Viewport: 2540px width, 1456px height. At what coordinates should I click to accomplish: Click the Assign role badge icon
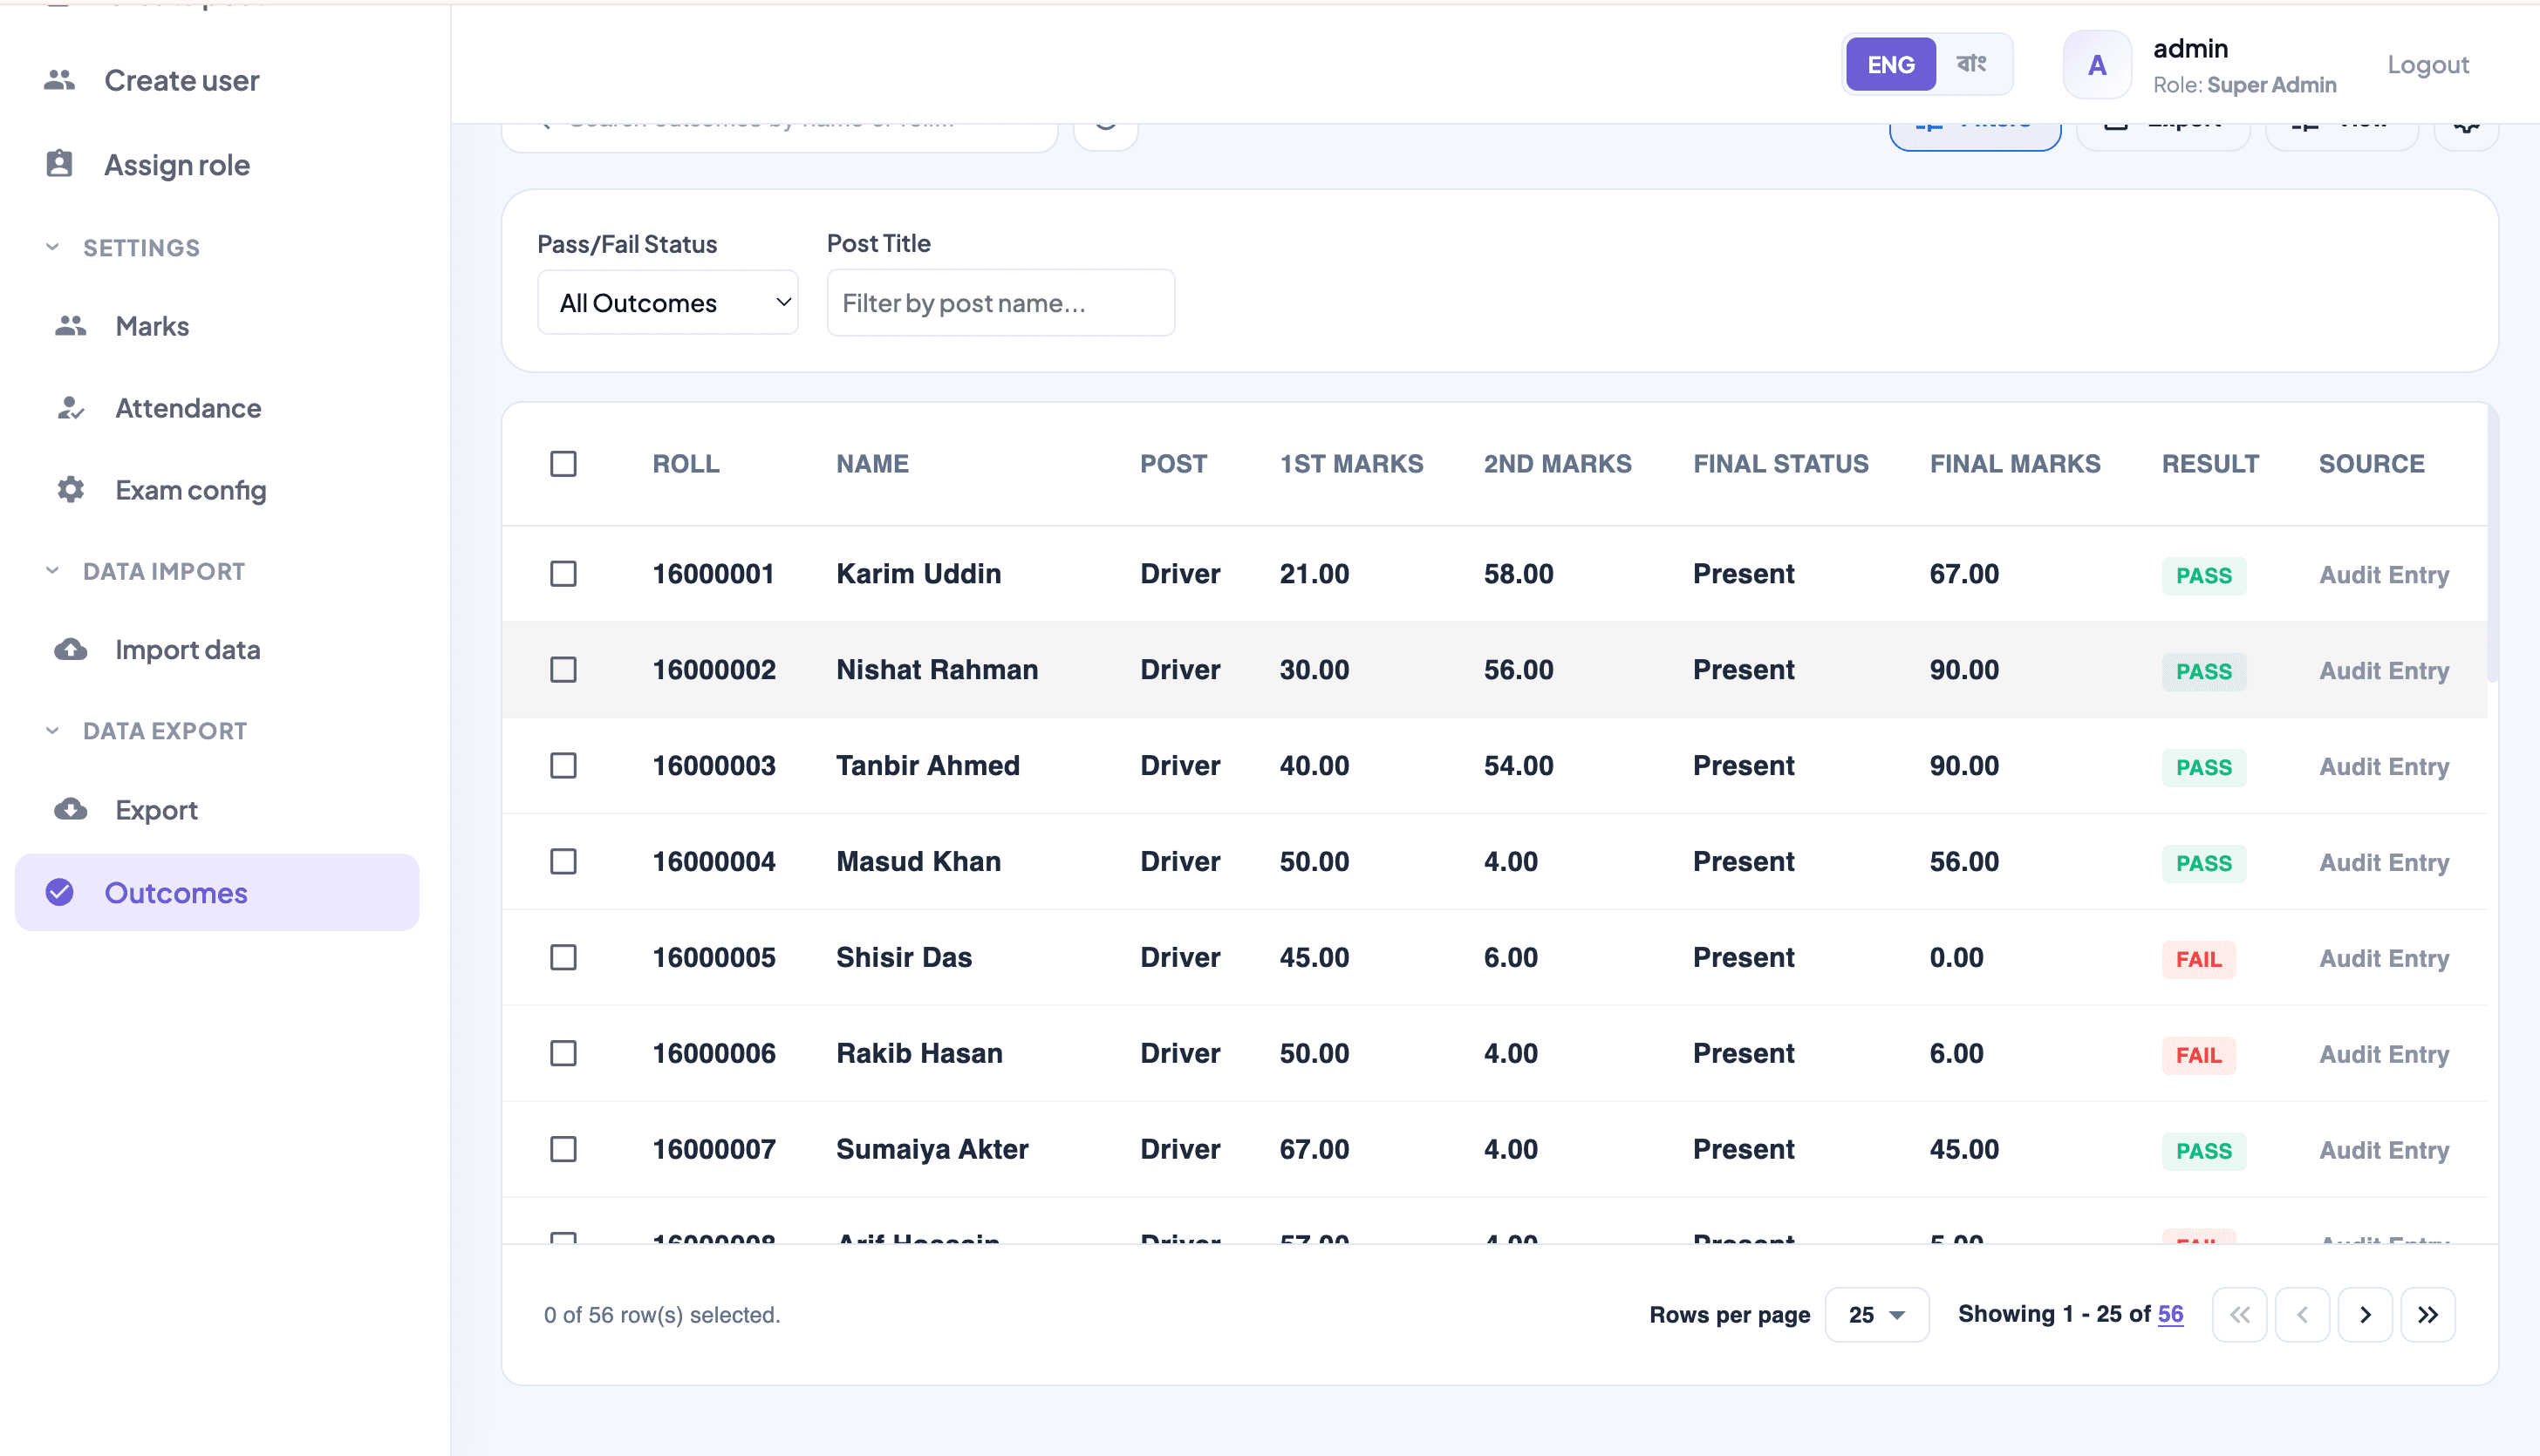pos(60,164)
